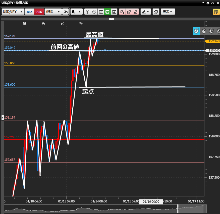Open the gear settings icon in title bar
This screenshot has width=220, height=214.
click(208, 3)
